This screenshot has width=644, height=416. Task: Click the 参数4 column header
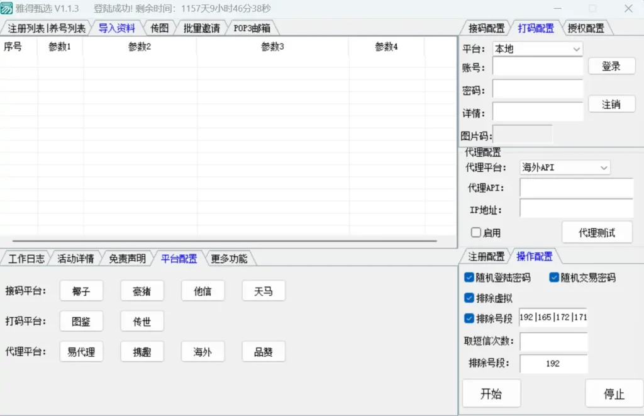pos(386,47)
